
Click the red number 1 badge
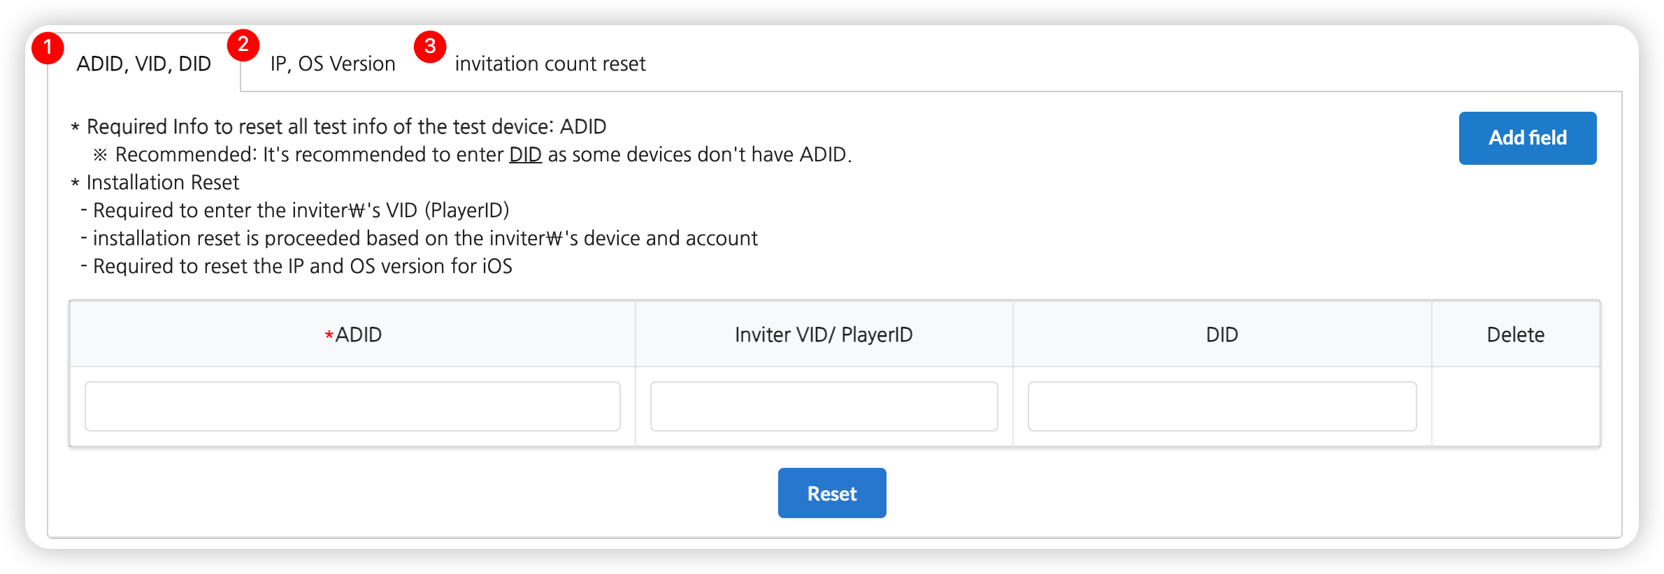48,47
